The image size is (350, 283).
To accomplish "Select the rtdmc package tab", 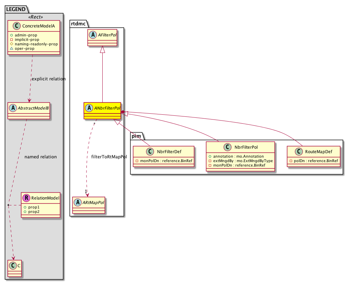I will pos(79,23).
